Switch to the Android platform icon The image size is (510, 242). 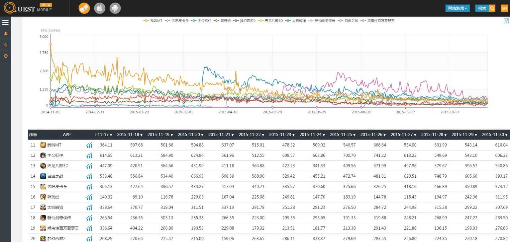[x=115, y=8]
